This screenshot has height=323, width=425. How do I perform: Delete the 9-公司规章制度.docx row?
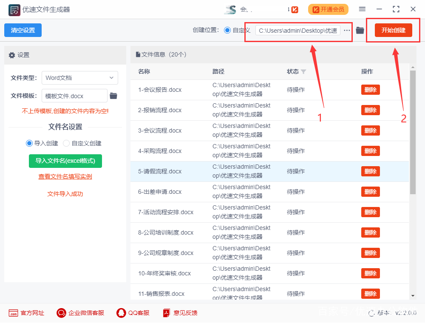(x=371, y=253)
